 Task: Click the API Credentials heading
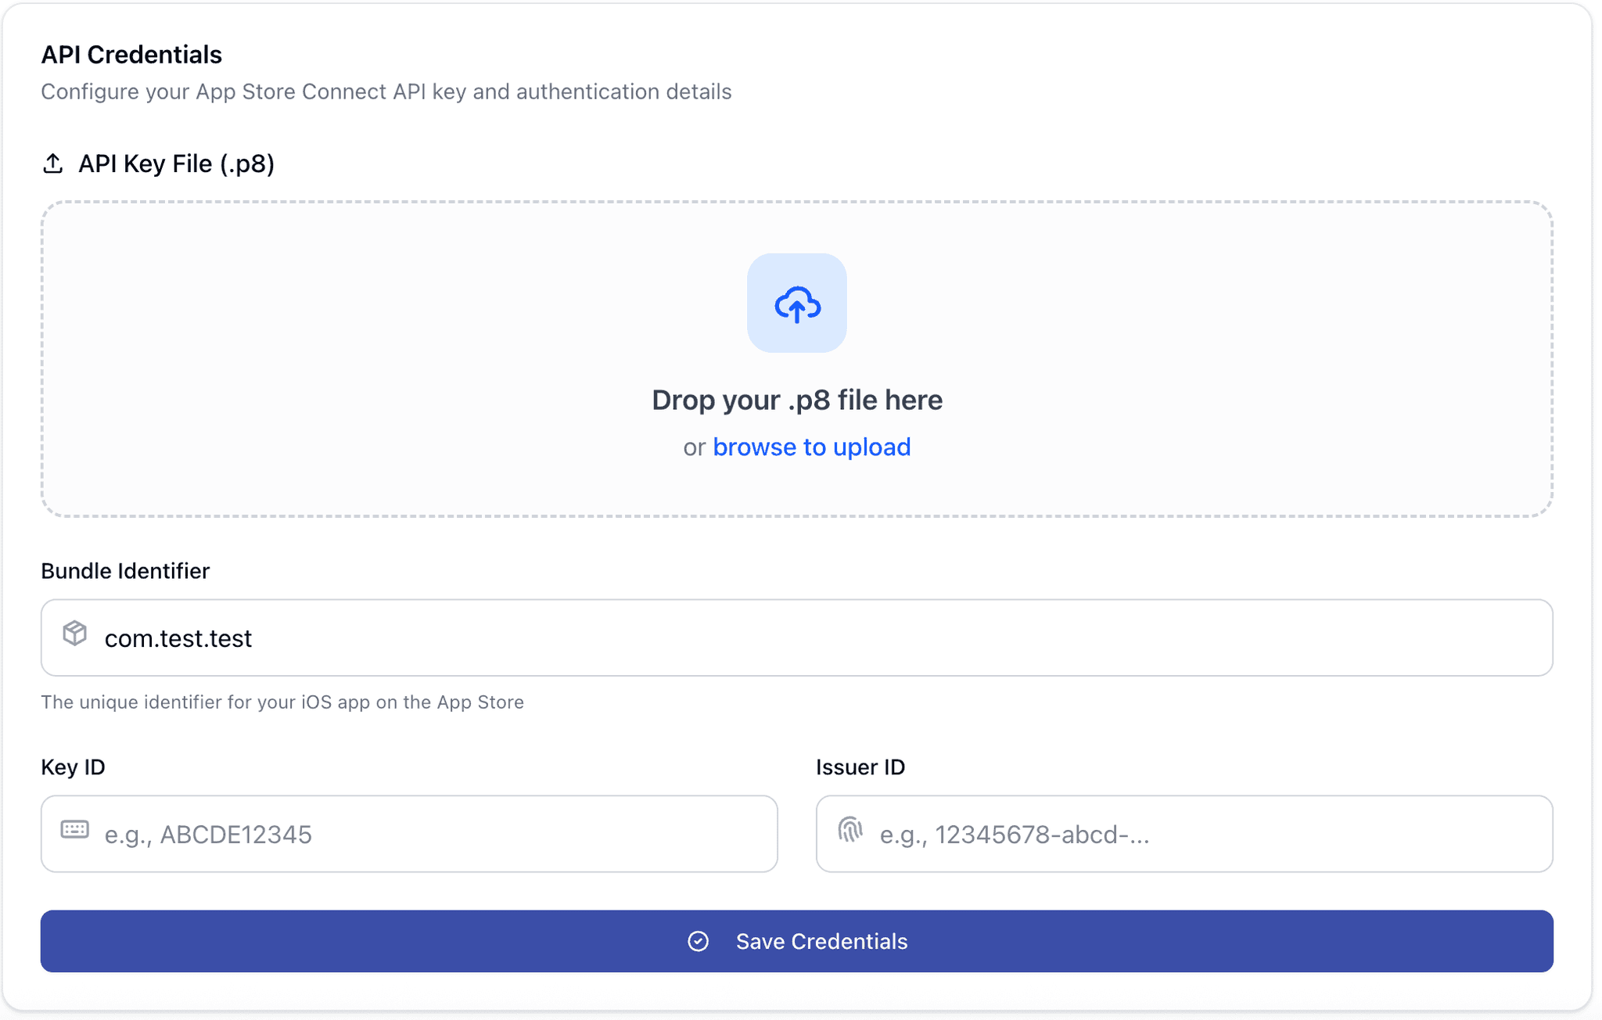tap(131, 54)
